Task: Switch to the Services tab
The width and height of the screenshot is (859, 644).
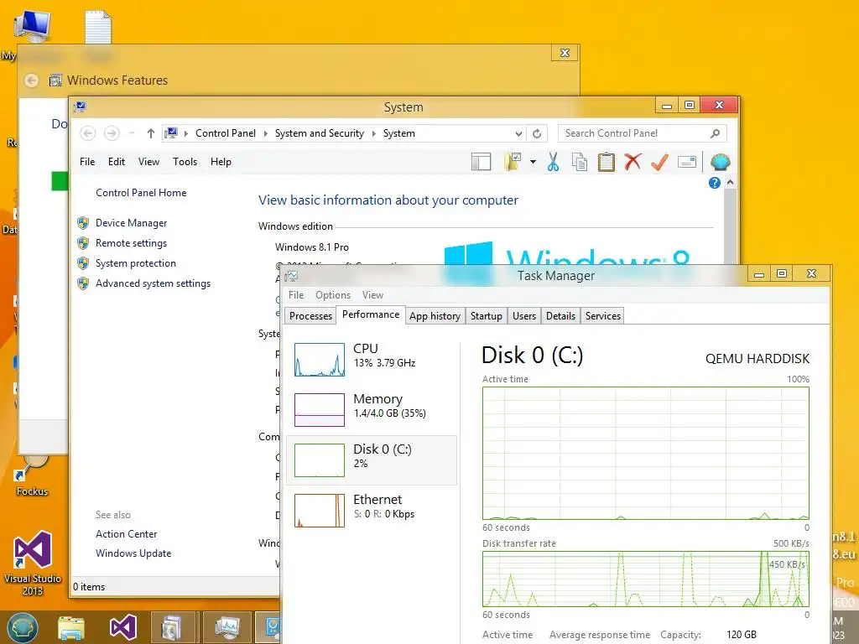Action: point(602,316)
